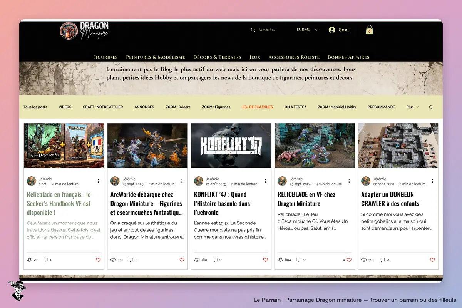The image size is (462, 308).
Task: Open comments on the ArcWorlde post
Action: pyautogui.click(x=133, y=260)
